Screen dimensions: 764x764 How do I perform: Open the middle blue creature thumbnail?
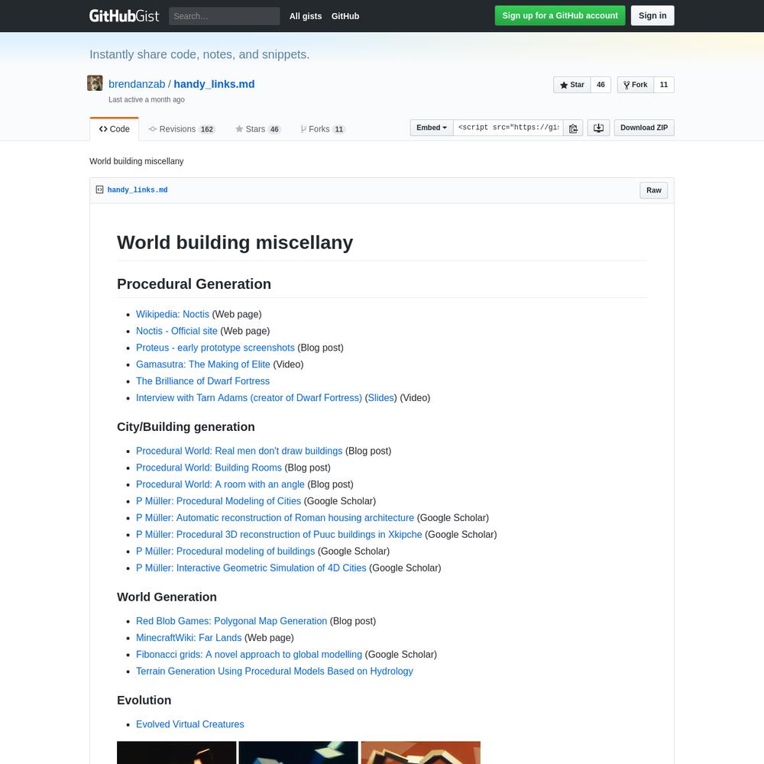(x=299, y=753)
